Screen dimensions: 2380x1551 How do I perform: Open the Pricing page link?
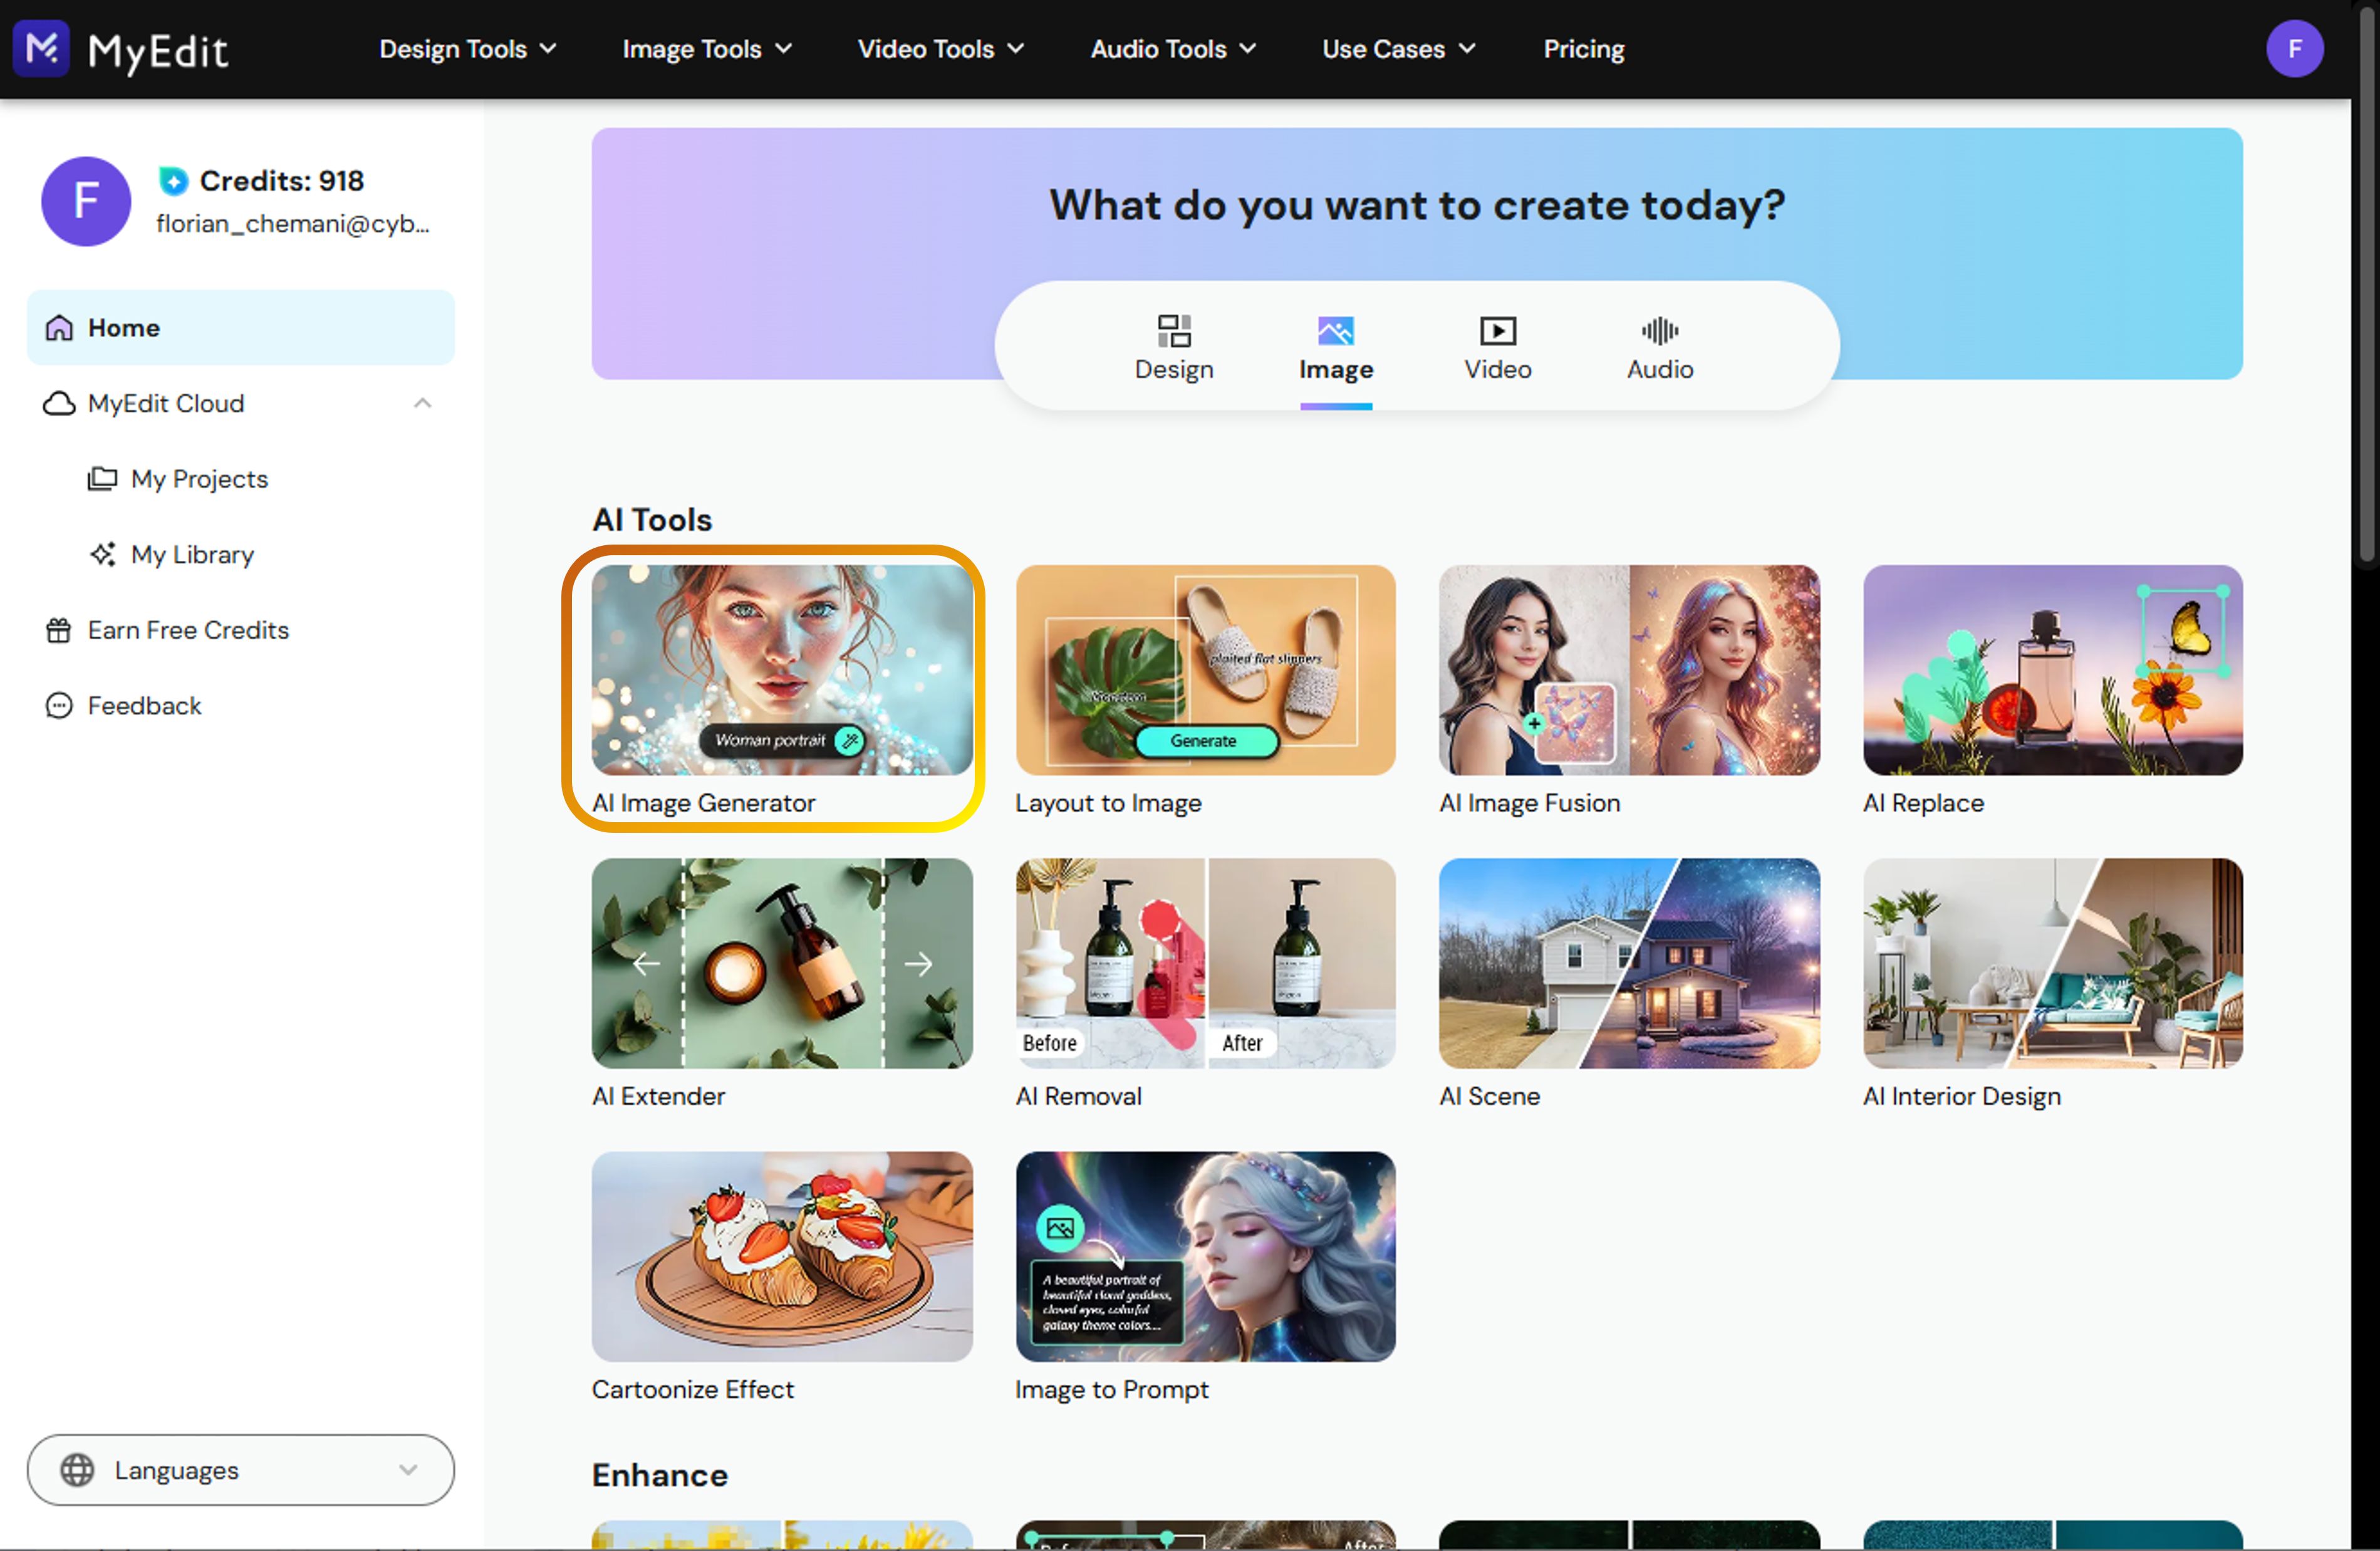(1583, 49)
